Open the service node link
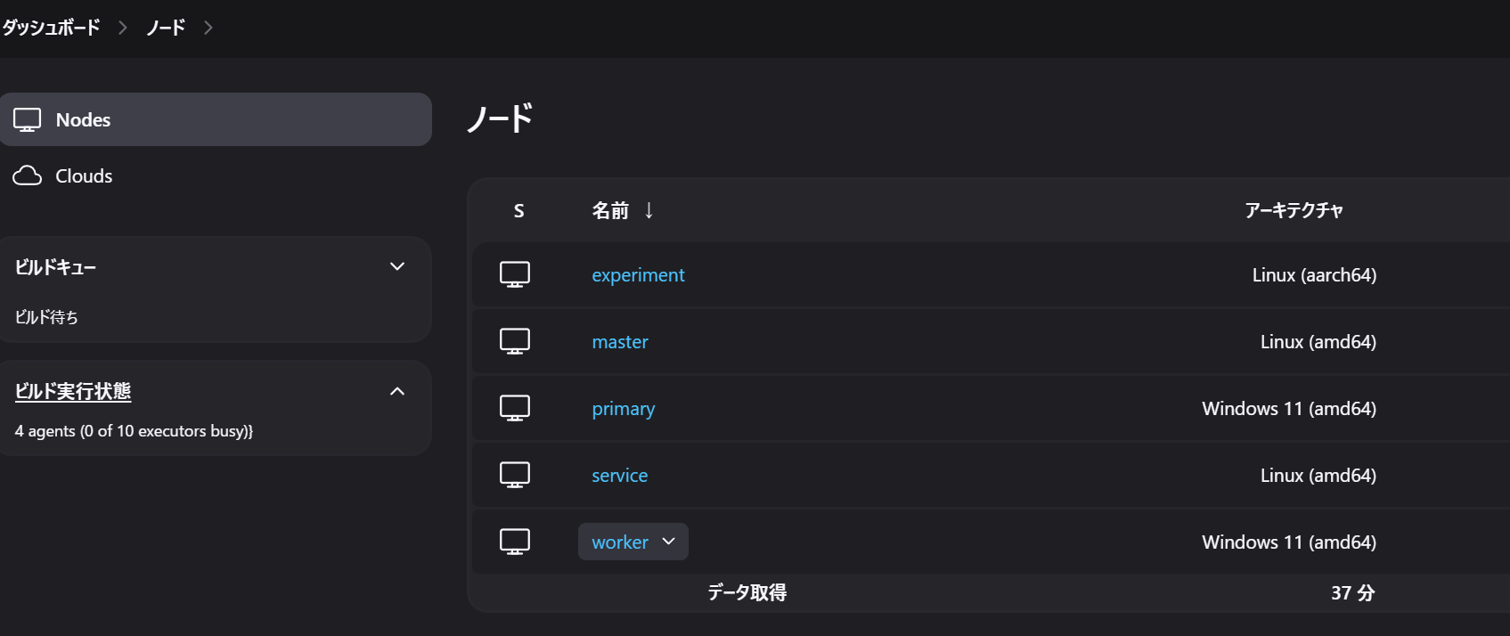The height and width of the screenshot is (636, 1510). (620, 476)
